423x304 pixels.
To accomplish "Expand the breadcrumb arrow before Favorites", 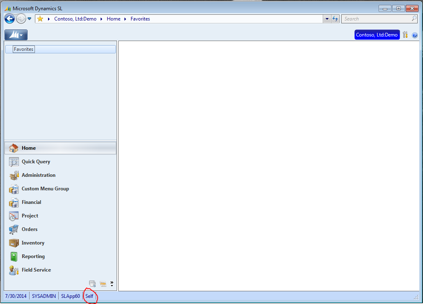I will 125,19.
